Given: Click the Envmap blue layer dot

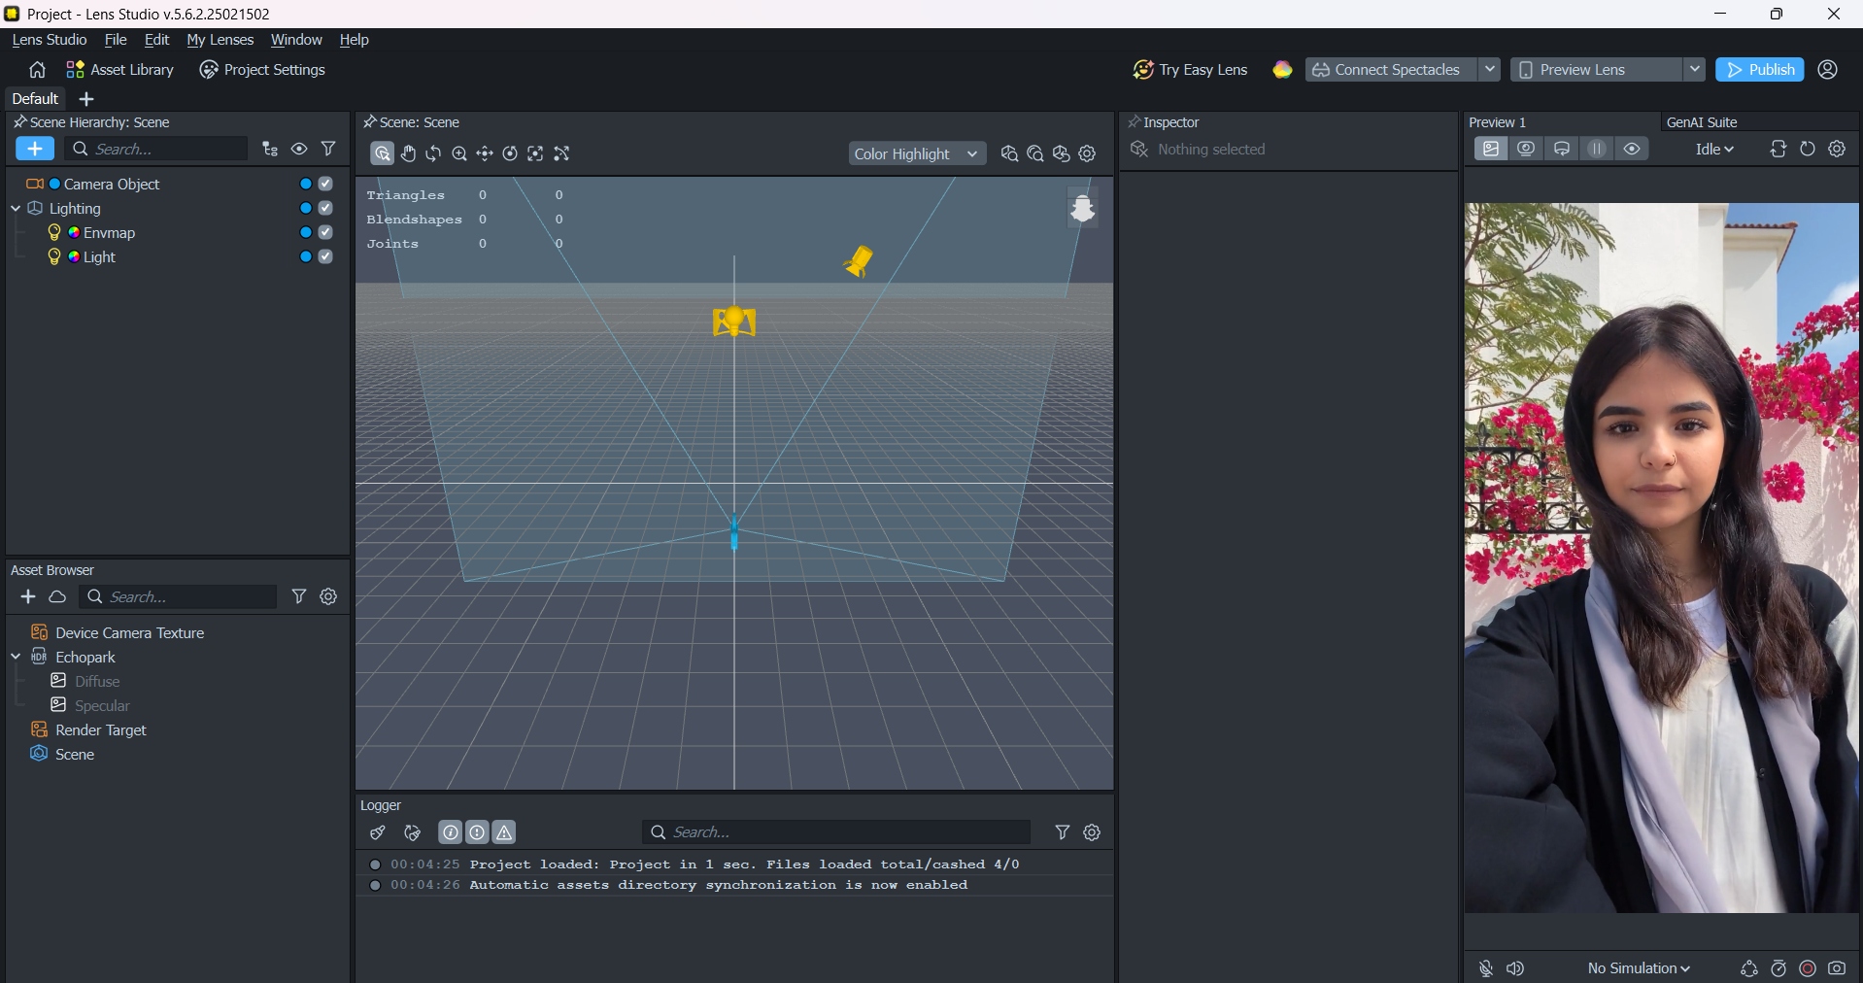Looking at the screenshot, I should 305,232.
